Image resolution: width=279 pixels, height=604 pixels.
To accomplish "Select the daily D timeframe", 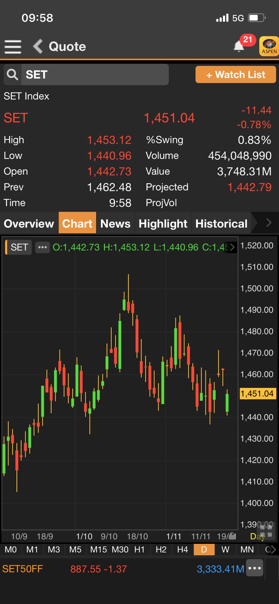I will 204,549.
